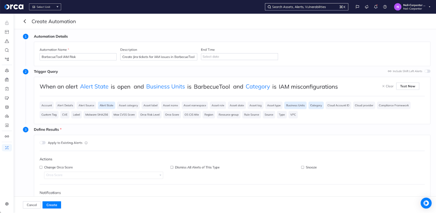Select the CVE filter chip
The height and width of the screenshot is (213, 436).
pos(65,115)
